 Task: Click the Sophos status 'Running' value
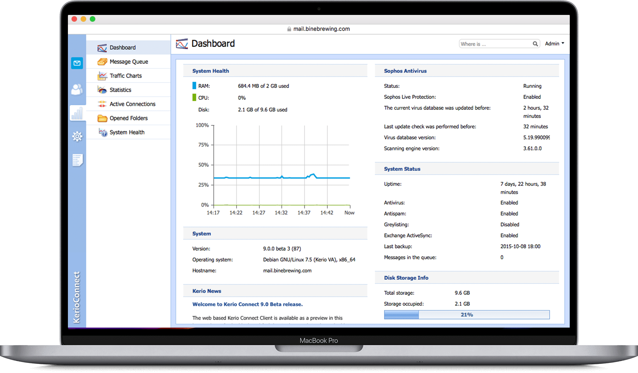532,86
